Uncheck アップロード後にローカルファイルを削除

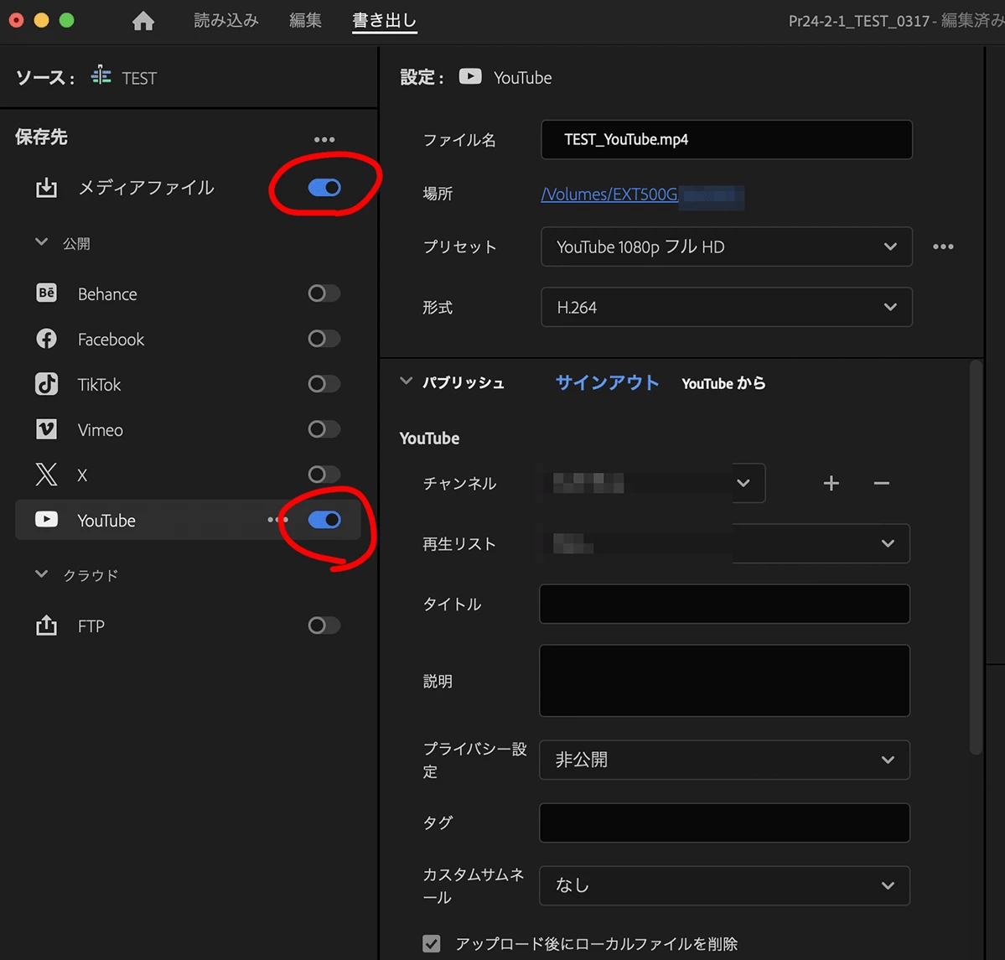point(432,943)
